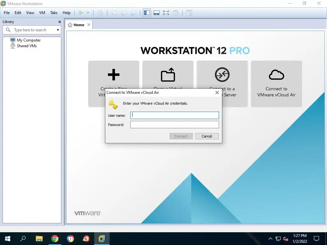327x245 pixels.
Task: Open the VM menu
Action: coord(42,13)
